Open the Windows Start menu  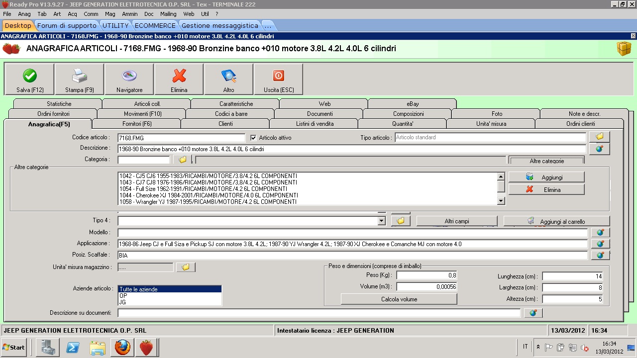14,347
